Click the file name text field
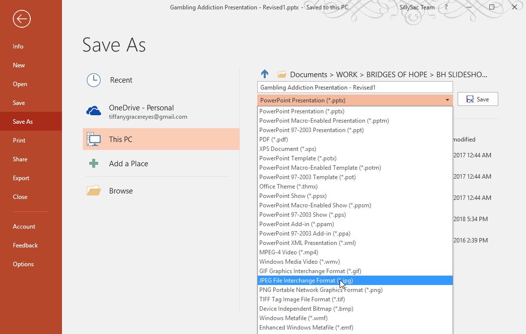 (355, 88)
